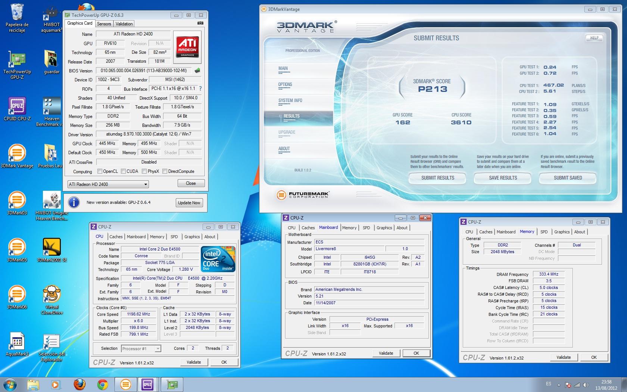Launch 3DMark Vantage desktop shortcut

pyautogui.click(x=17, y=156)
